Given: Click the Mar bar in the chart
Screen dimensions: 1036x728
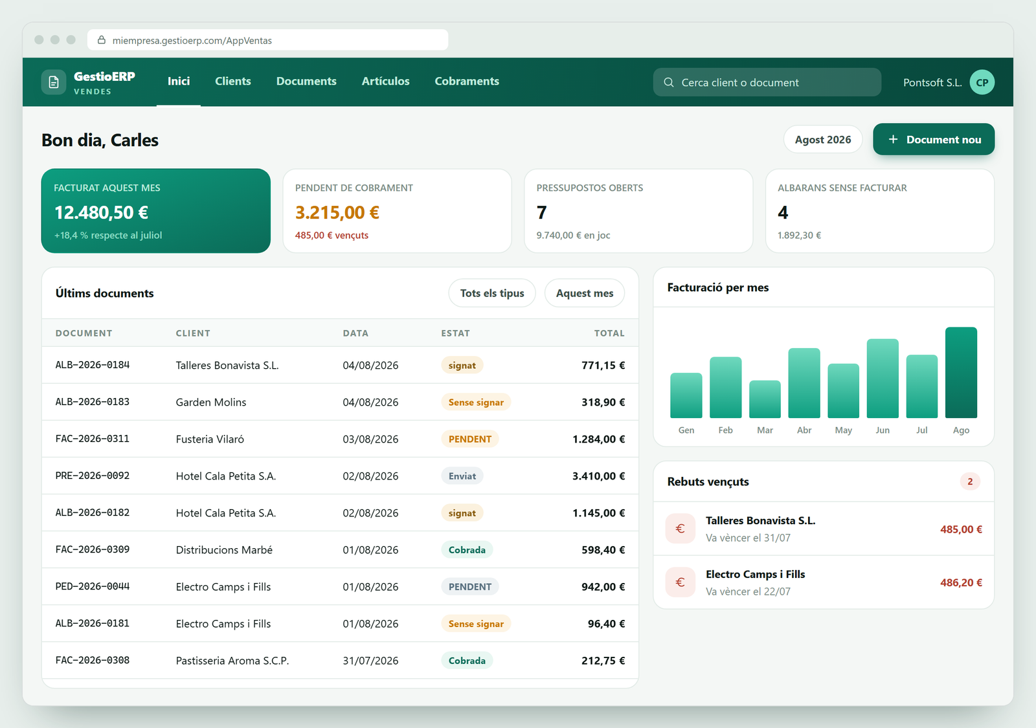Looking at the screenshot, I should 765,399.
